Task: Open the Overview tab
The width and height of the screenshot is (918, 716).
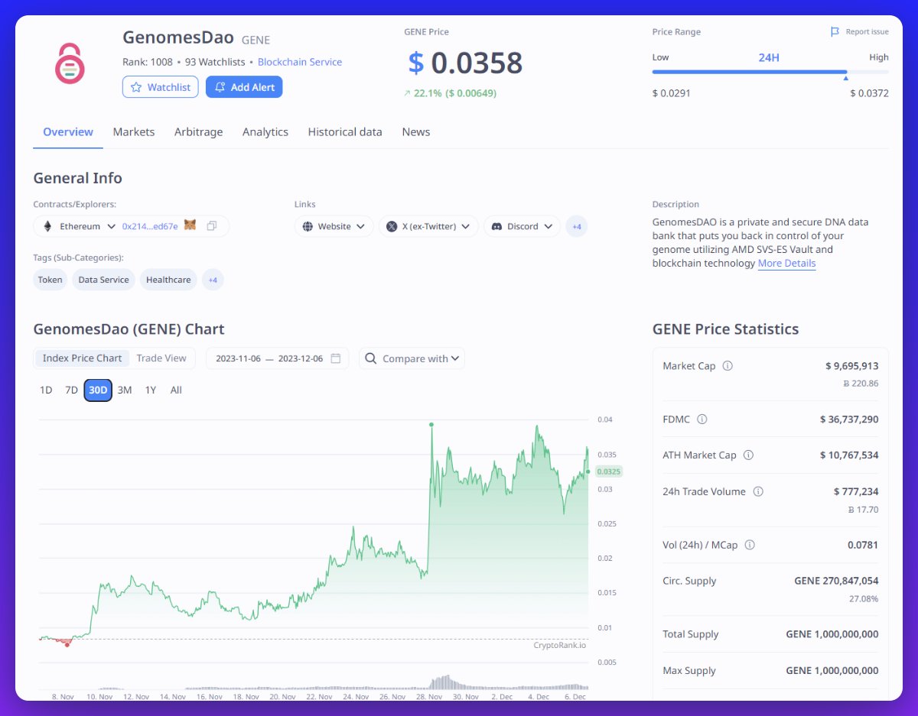Action: pyautogui.click(x=68, y=132)
